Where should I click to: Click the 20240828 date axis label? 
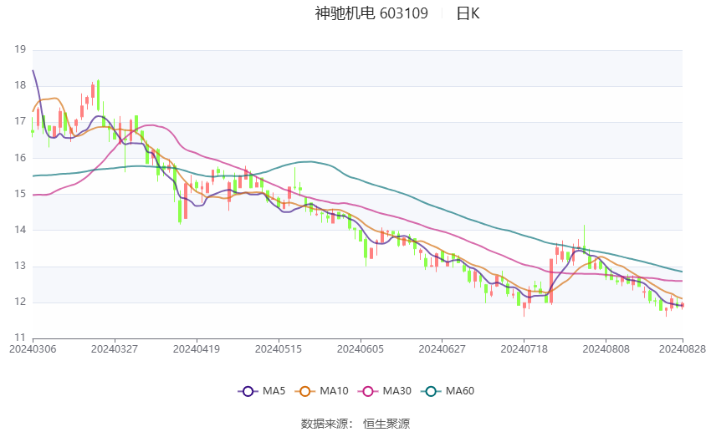[683, 349]
